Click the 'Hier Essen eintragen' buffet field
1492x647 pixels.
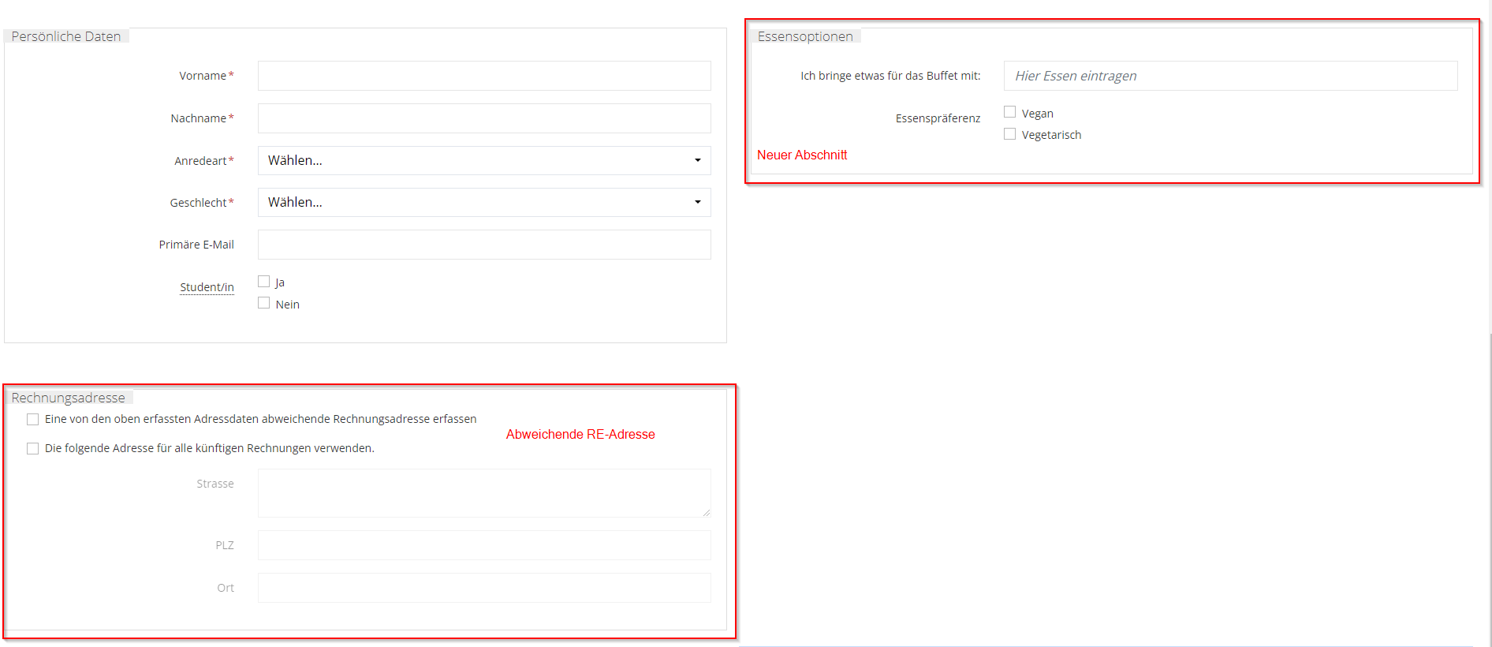tap(1229, 76)
